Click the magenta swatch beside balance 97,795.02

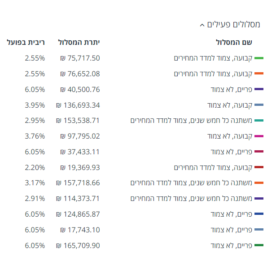tap(259, 136)
